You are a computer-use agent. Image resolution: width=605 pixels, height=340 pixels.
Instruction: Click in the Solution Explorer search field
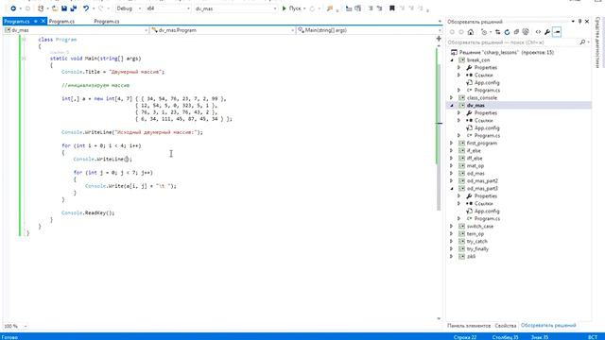pos(512,42)
